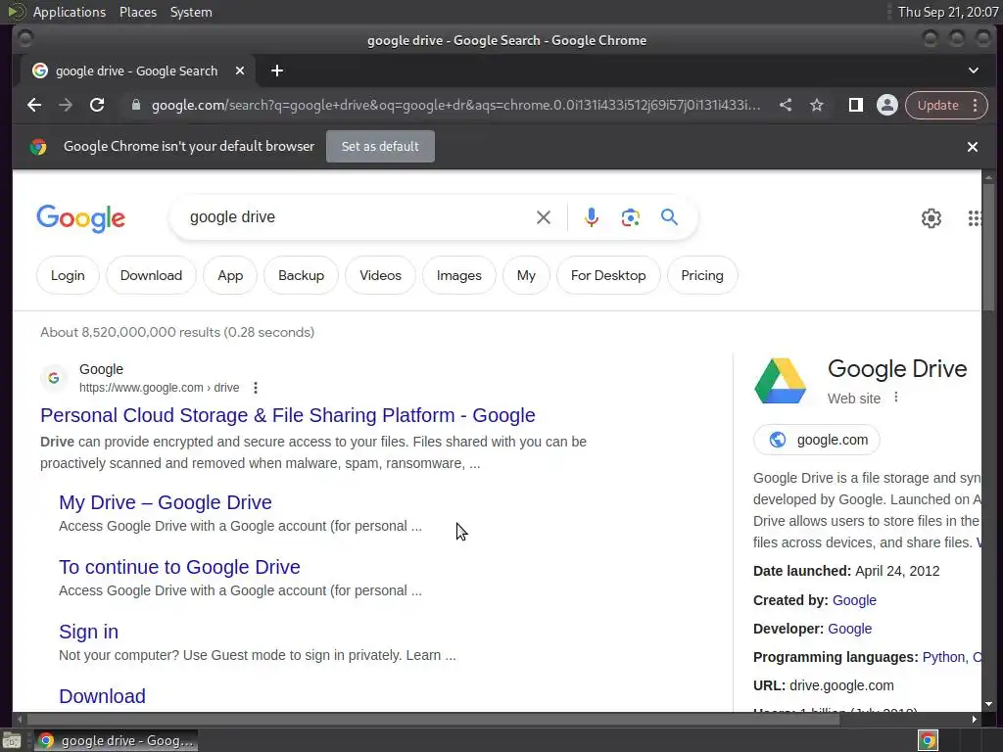Click show desktop icon in bottom panel

coord(12,740)
